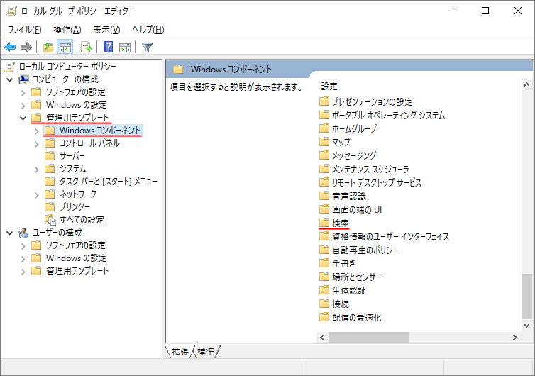Click the 接続 folder icon
The width and height of the screenshot is (535, 376).
click(x=324, y=304)
